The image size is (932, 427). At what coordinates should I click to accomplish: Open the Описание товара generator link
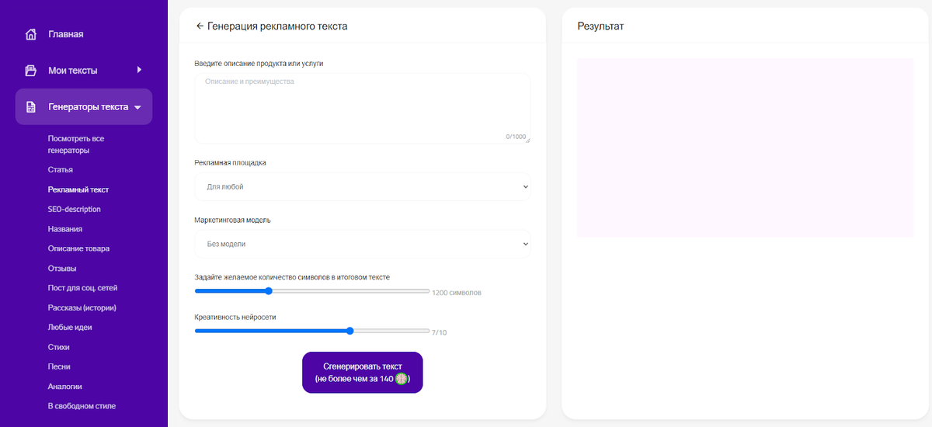pyautogui.click(x=78, y=248)
